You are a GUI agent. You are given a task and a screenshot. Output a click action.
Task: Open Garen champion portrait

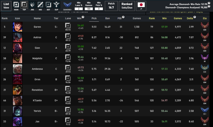click(18, 27)
